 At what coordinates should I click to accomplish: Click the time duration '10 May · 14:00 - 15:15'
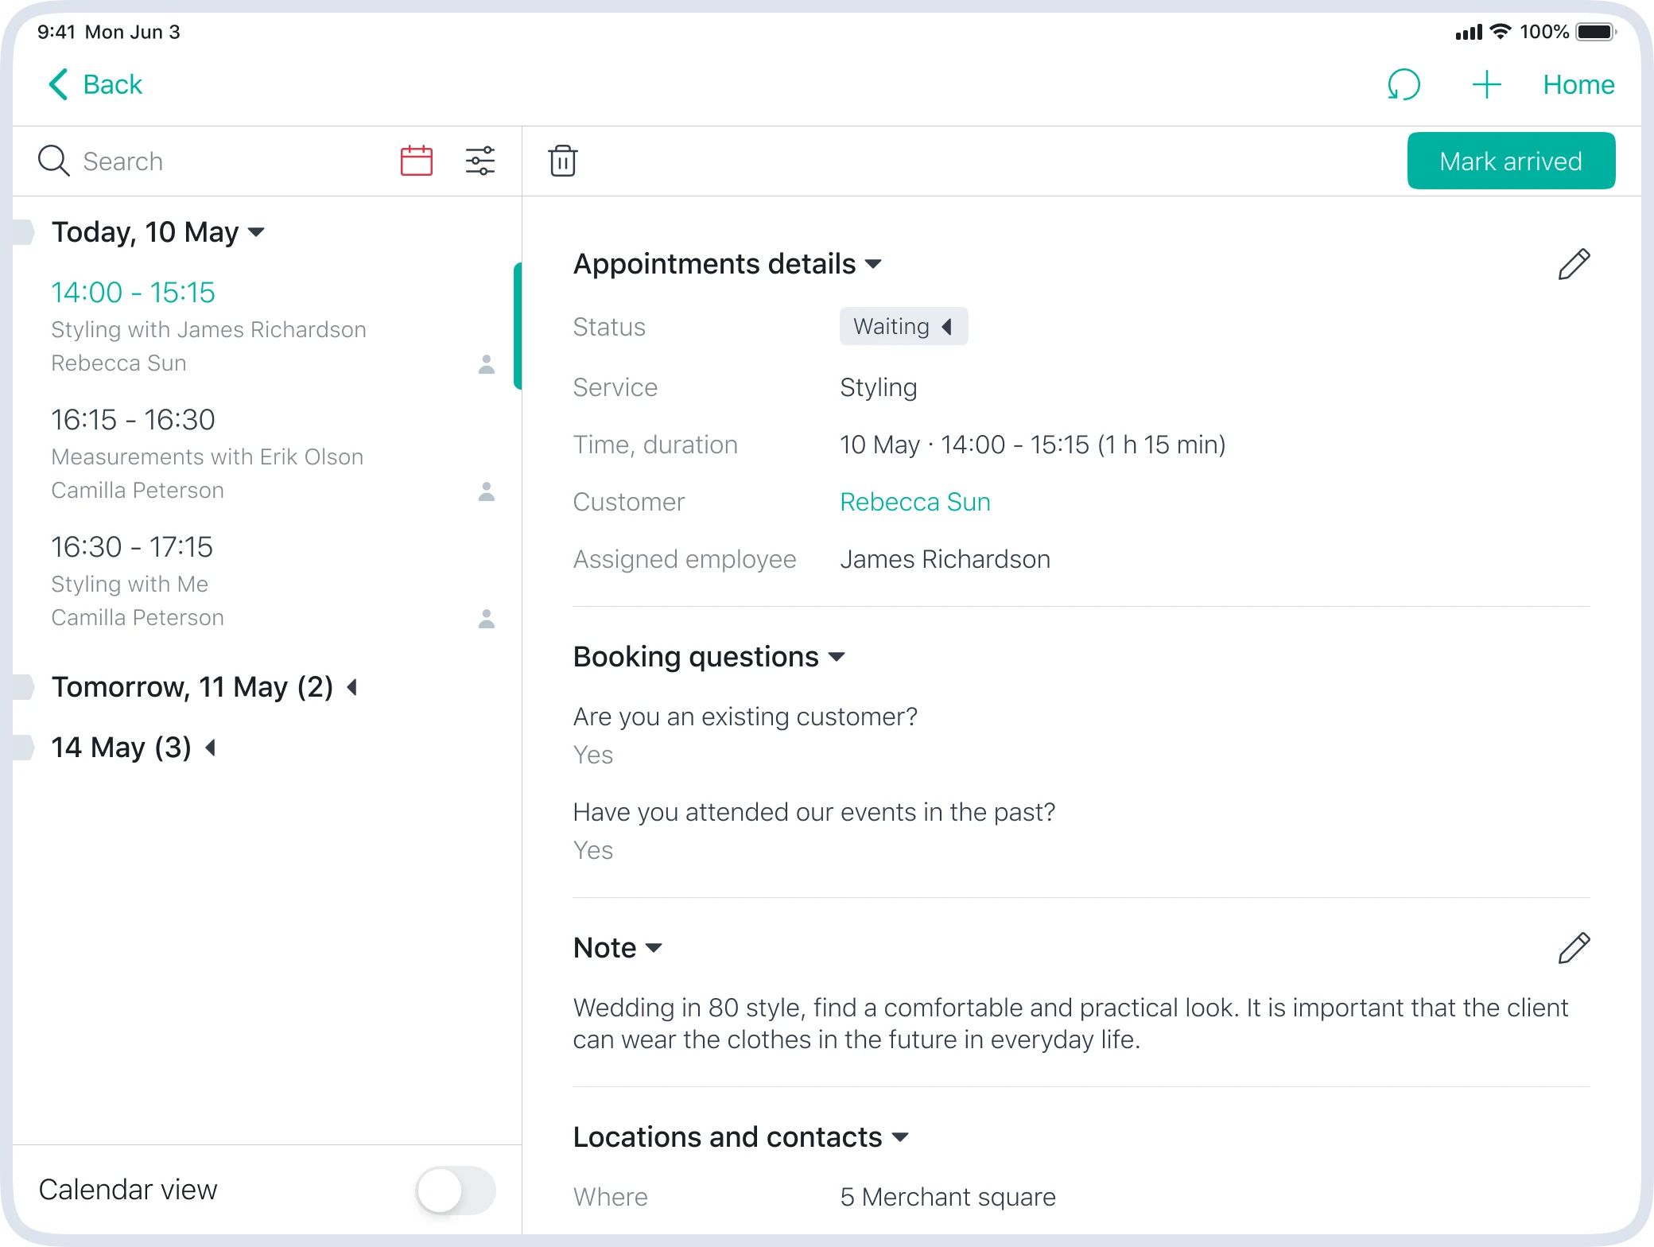pos(1032,445)
